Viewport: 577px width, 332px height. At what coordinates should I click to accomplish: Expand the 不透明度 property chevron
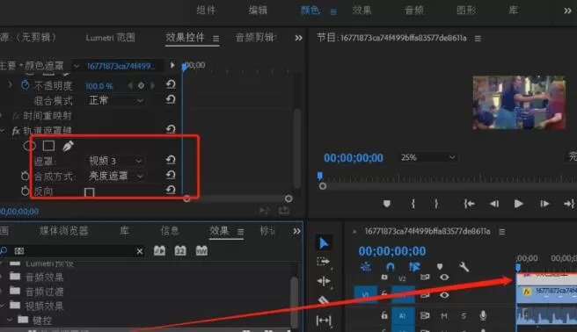point(10,85)
